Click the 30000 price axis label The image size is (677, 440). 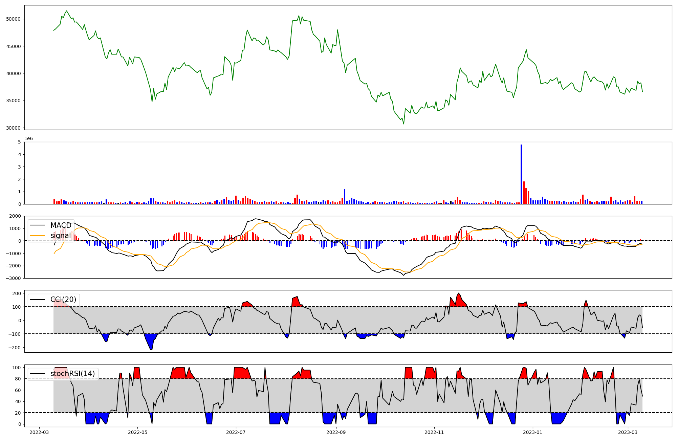(x=13, y=128)
